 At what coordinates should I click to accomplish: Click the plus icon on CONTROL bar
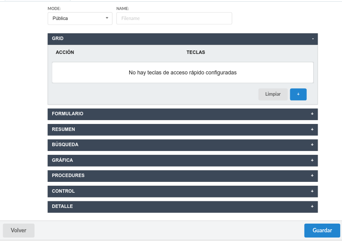[312, 191]
